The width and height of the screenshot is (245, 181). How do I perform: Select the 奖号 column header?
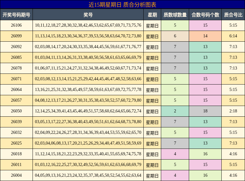[88, 15]
